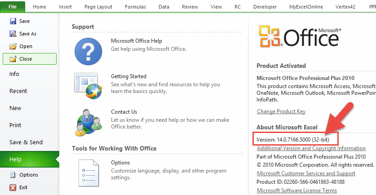Select the Formulas ribbon tab
Viewport: 376px width, 195px height.
click(x=135, y=7)
